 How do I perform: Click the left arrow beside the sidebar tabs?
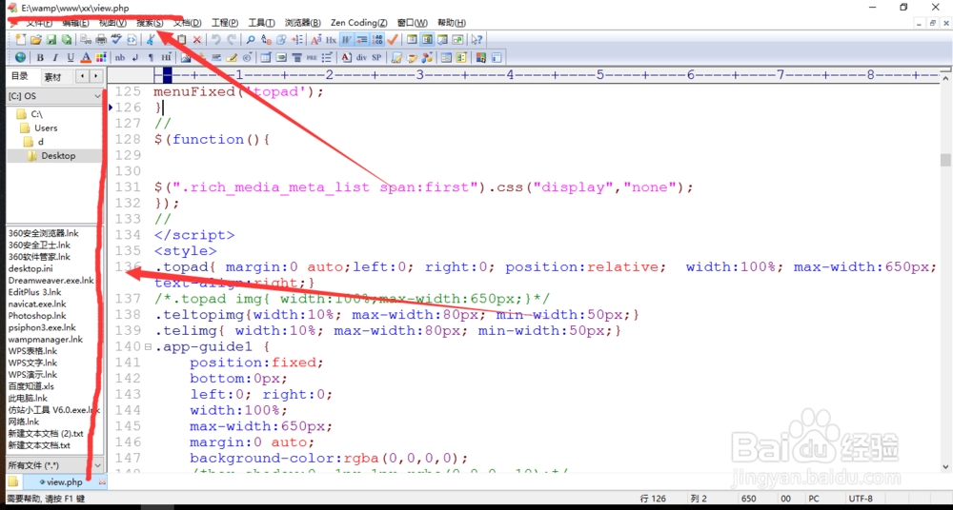tap(83, 76)
